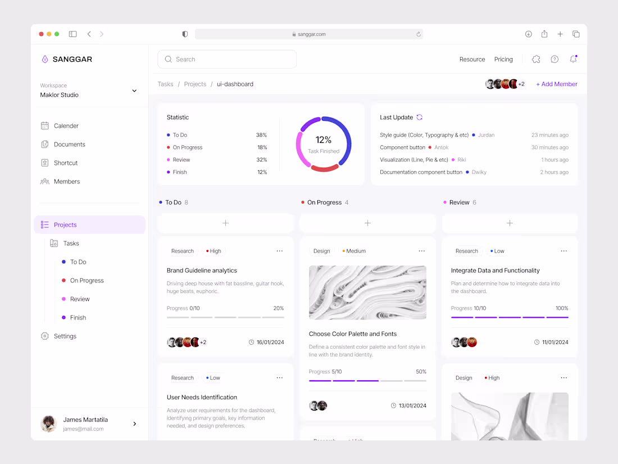
Task: Click the 11/01/2024 due date
Action: 551,342
